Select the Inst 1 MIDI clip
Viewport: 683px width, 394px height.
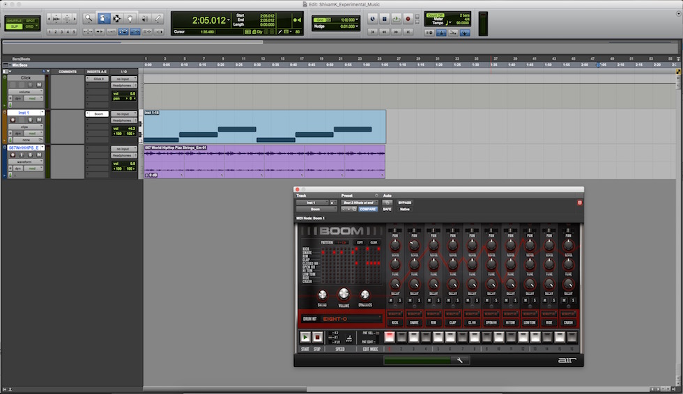point(264,127)
